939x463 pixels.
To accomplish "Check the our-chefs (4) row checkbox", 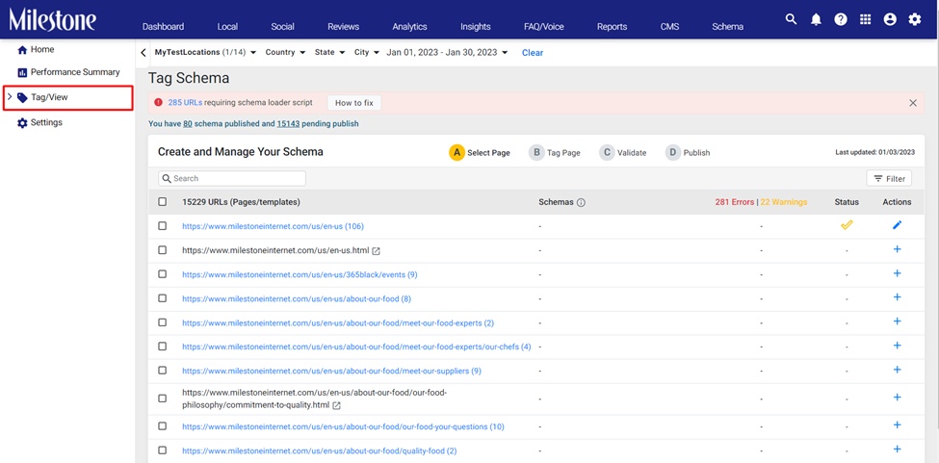I will point(163,346).
